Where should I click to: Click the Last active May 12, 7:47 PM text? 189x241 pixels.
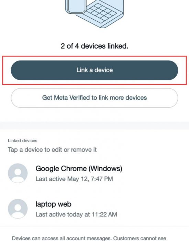74,179
